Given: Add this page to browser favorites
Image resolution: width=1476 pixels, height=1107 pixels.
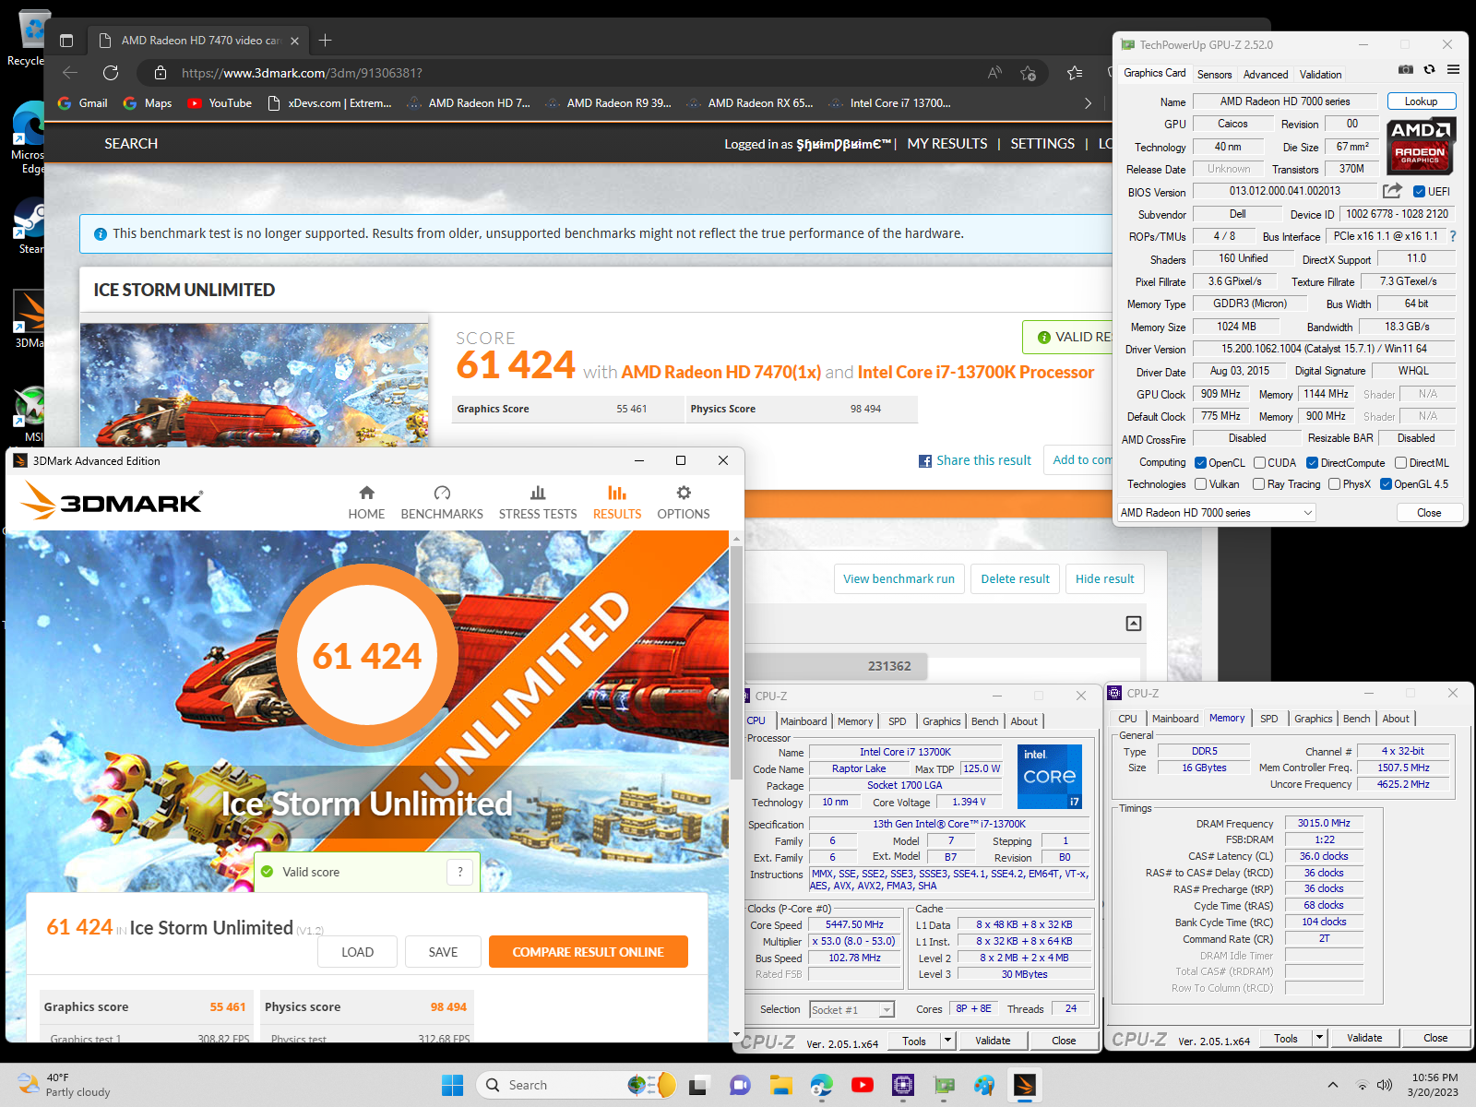Looking at the screenshot, I should point(1028,73).
